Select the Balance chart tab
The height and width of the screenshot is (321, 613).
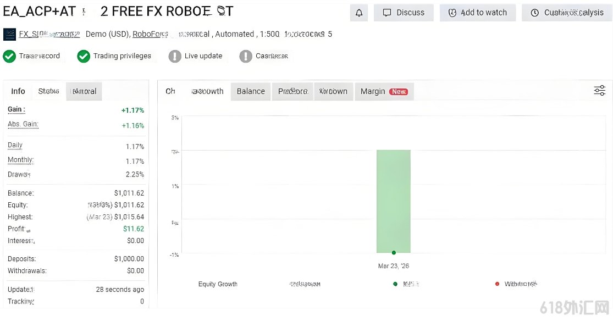[251, 91]
